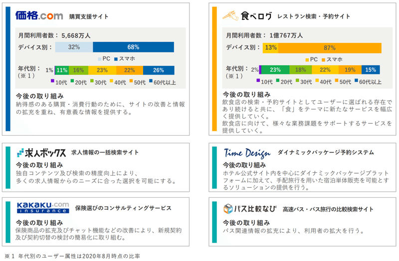
Task: Click the 23% green segment in 食べログ
Action: pos(275,70)
